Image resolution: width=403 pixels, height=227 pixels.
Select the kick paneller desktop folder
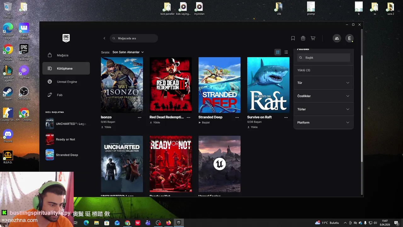(167, 9)
